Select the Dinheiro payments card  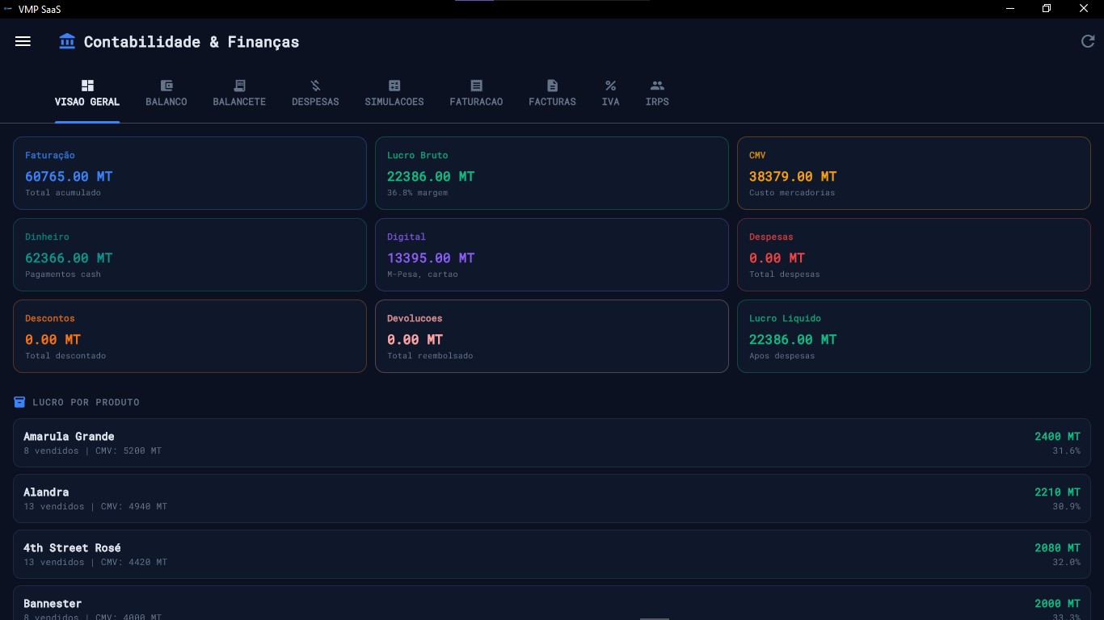190,254
